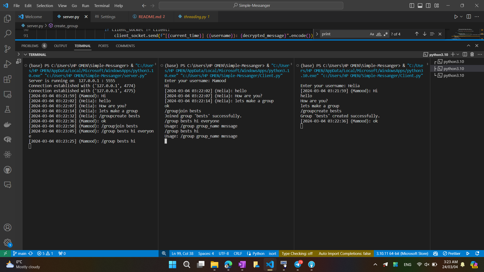Toggle Type Checking off status bar item
This screenshot has height=272, width=484.
[297, 253]
